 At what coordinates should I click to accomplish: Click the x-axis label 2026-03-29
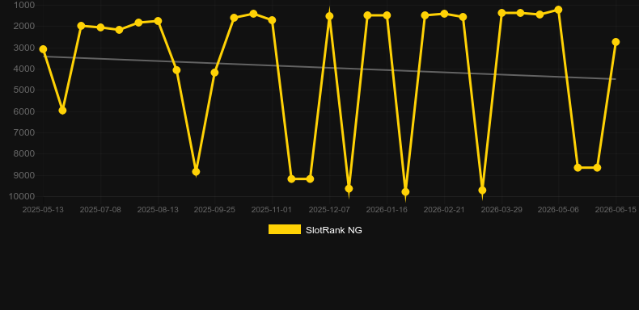(x=501, y=210)
